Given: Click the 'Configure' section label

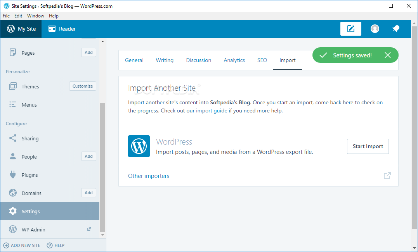Looking at the screenshot, I should 16,124.
